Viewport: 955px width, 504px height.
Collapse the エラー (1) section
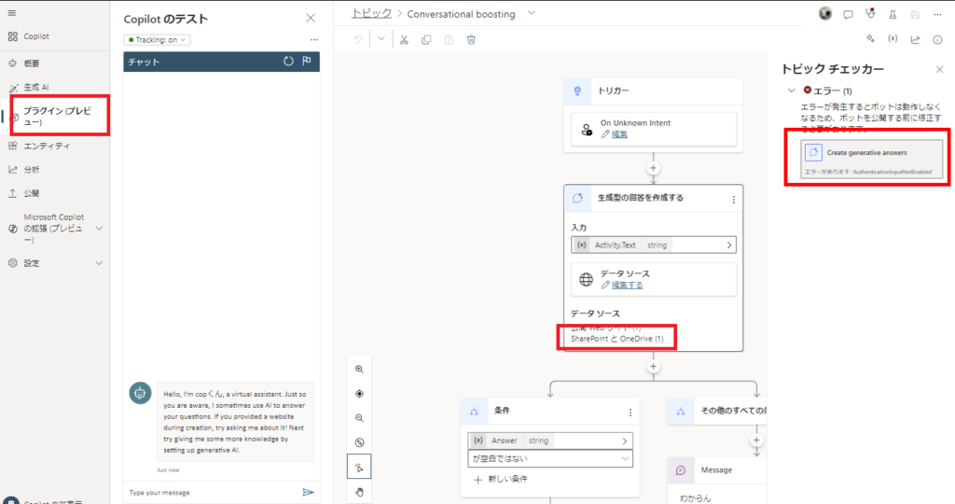pos(791,91)
